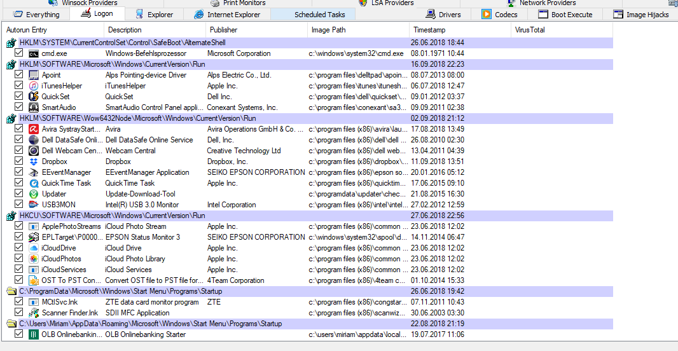Open the Image Hijacks tab

click(x=641, y=14)
